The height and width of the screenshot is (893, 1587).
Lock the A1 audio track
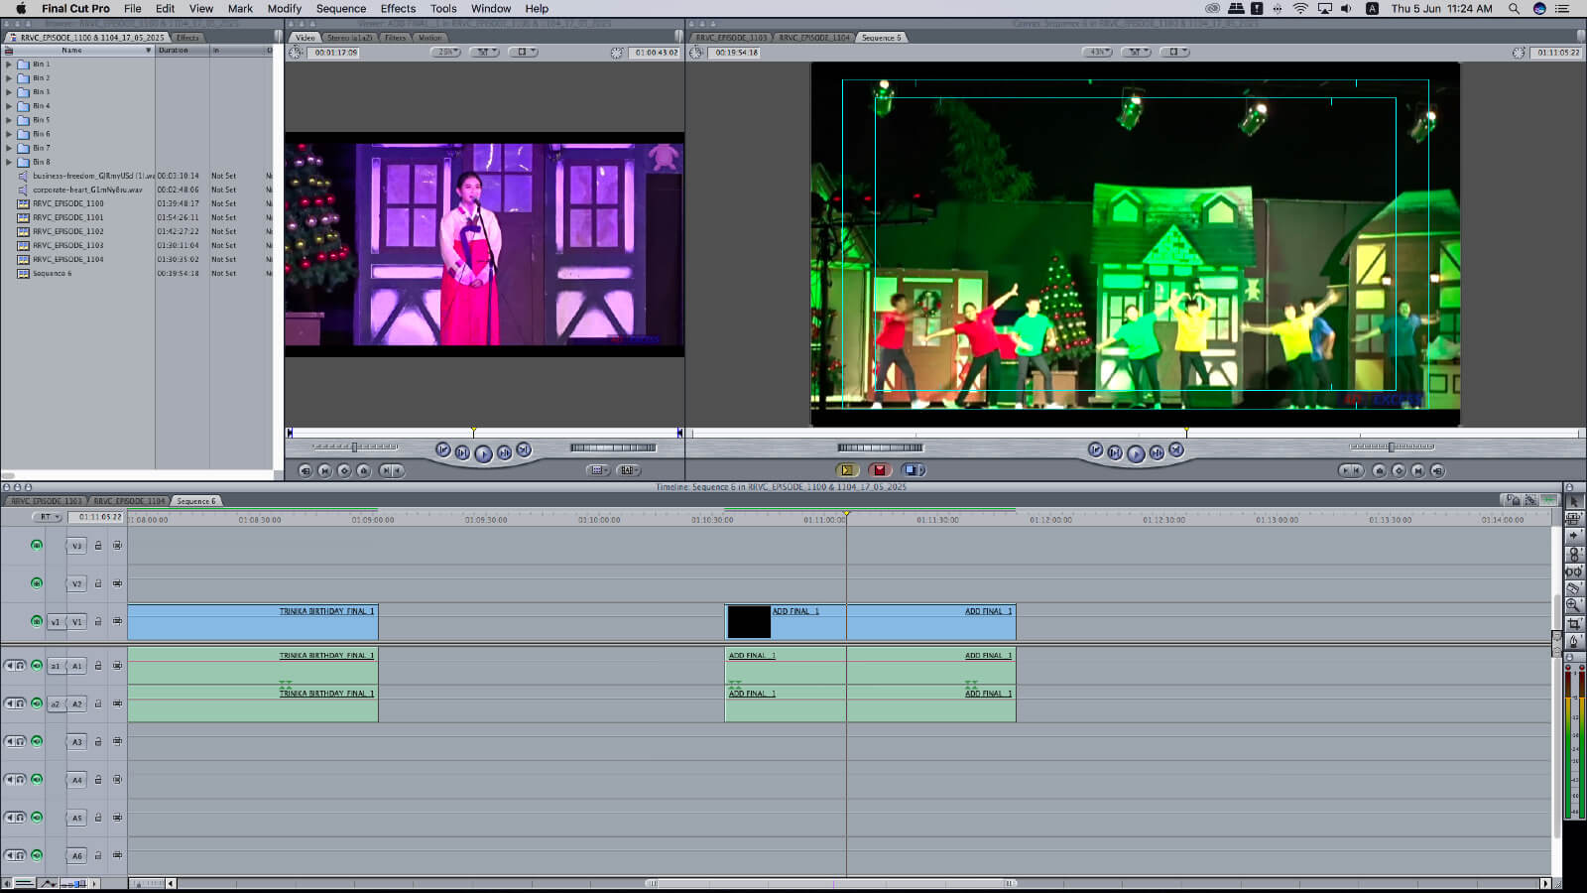click(x=98, y=666)
